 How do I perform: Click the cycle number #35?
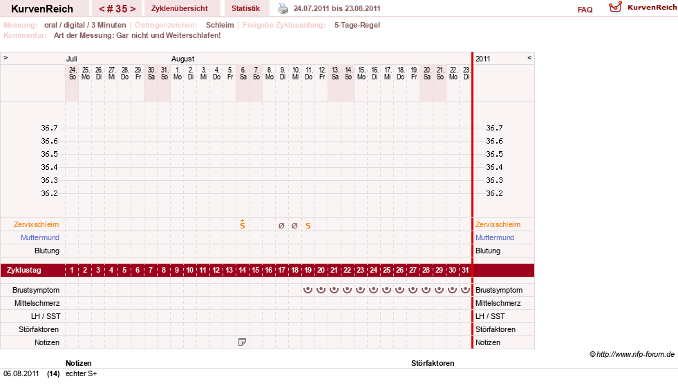117,9
